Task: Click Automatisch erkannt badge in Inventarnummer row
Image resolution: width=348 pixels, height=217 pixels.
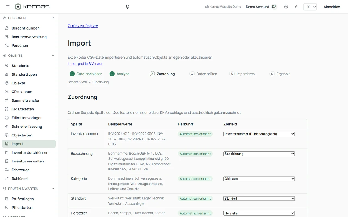Action: click(x=195, y=134)
